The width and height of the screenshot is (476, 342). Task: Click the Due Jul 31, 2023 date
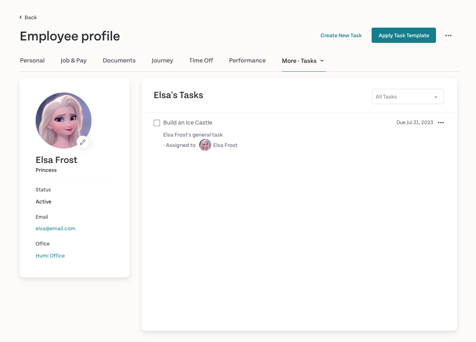coord(415,123)
